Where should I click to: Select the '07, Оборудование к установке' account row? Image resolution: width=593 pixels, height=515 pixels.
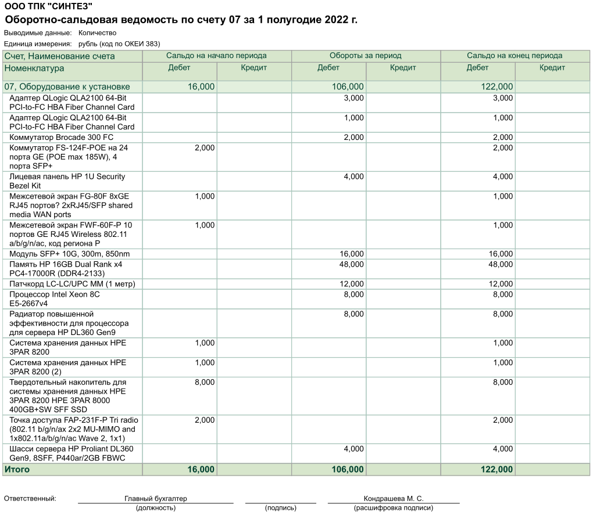point(296,87)
